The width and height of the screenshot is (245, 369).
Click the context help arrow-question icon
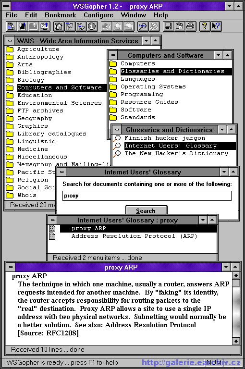pyautogui.click(x=216, y=26)
